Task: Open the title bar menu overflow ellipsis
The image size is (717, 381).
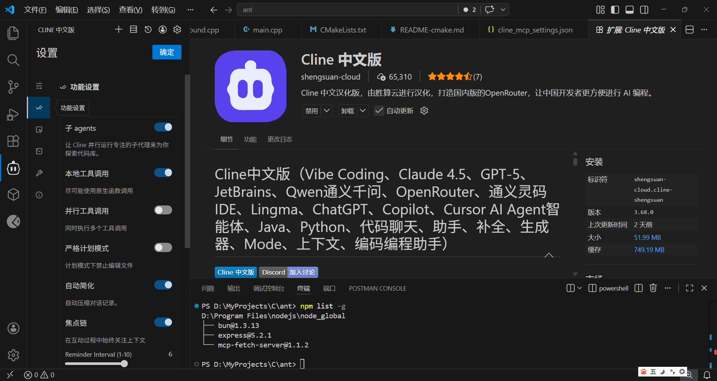Action: 190,10
